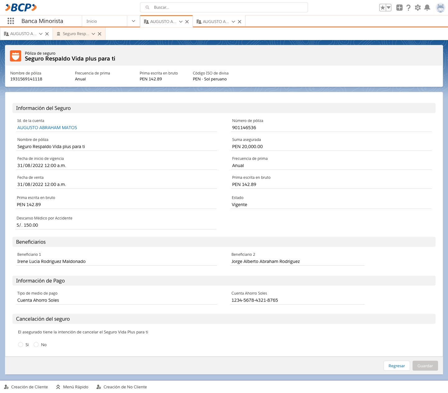Click the Regresar button
The image size is (448, 393).
click(x=397, y=366)
